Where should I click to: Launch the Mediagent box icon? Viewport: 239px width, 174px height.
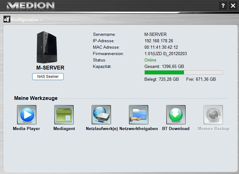pyautogui.click(x=64, y=115)
